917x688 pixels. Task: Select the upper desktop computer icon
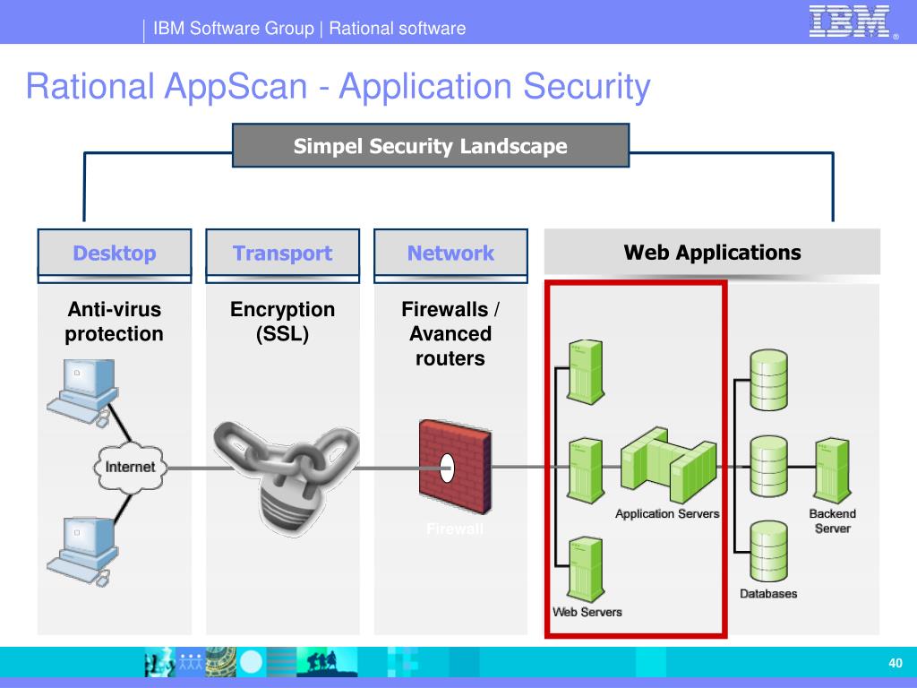click(x=82, y=392)
